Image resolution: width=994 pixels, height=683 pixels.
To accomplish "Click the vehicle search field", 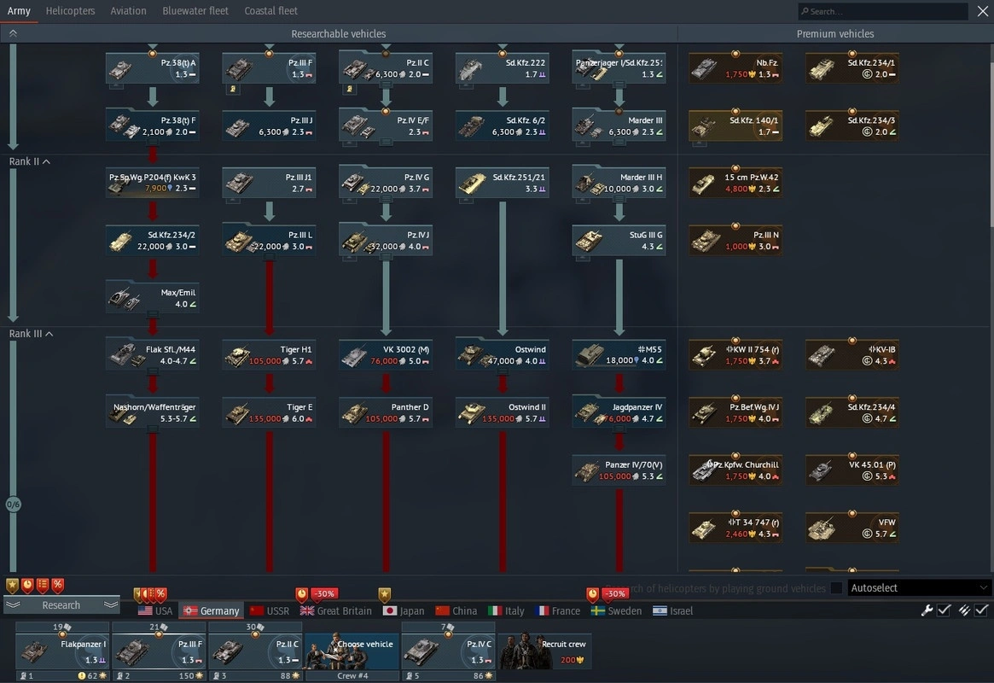I will [883, 12].
